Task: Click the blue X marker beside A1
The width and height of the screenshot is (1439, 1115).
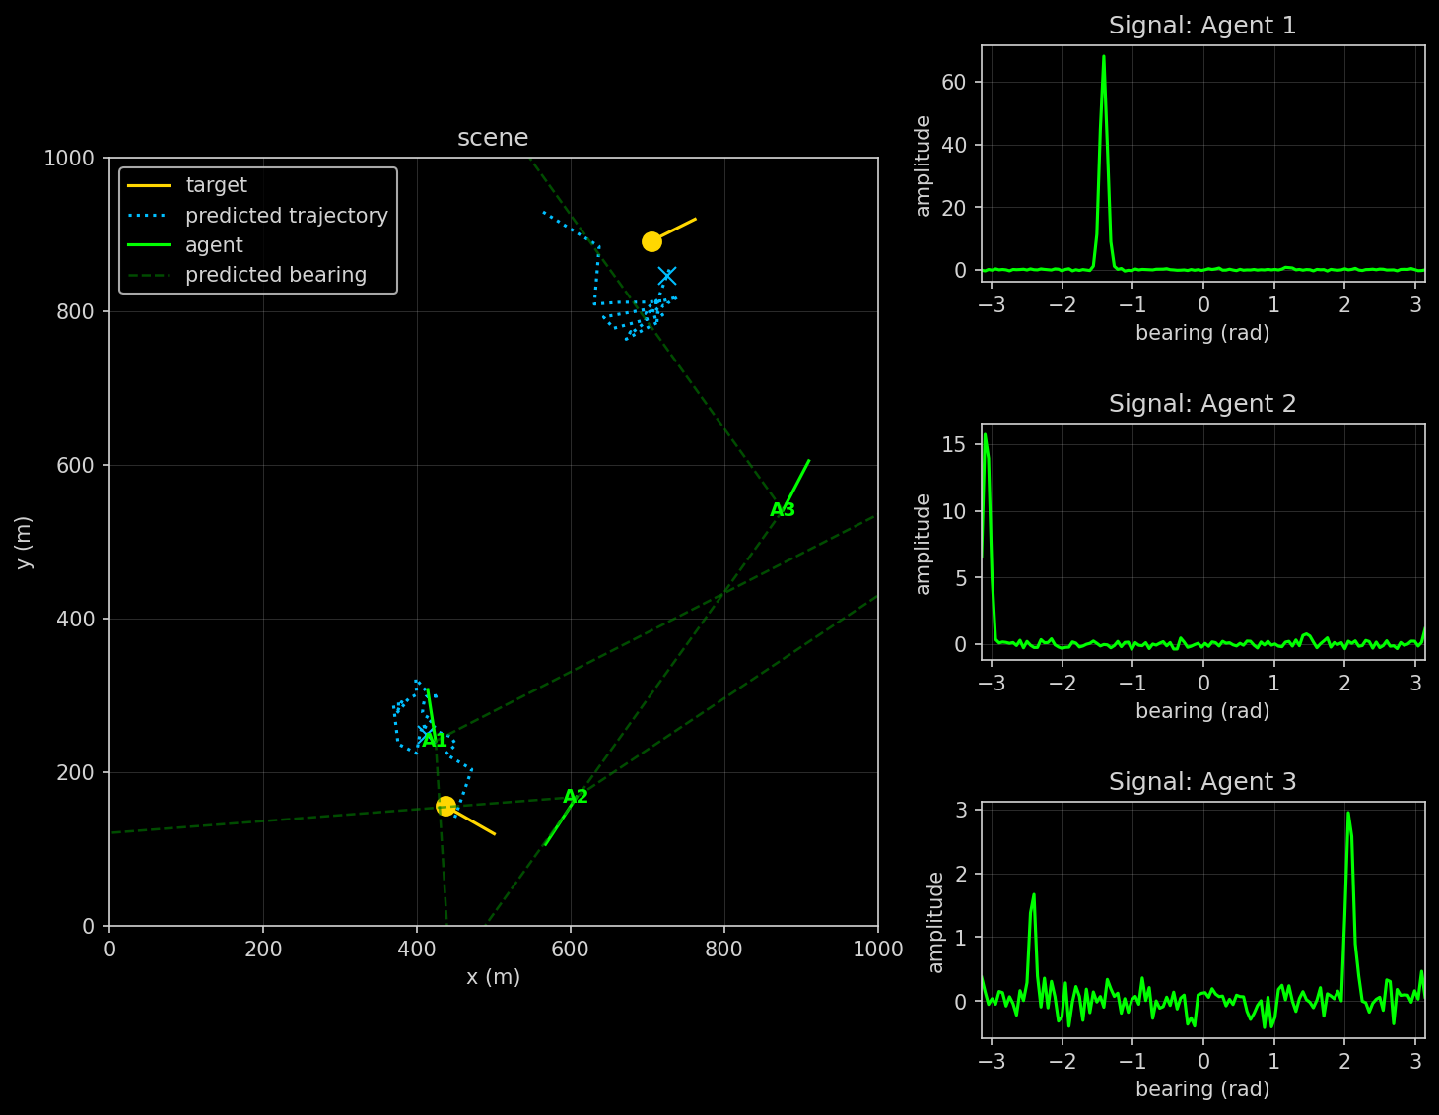Action: [424, 733]
